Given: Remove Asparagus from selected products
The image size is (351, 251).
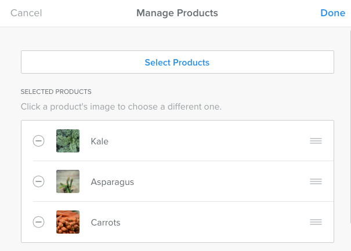Looking at the screenshot, I should (x=38, y=181).
